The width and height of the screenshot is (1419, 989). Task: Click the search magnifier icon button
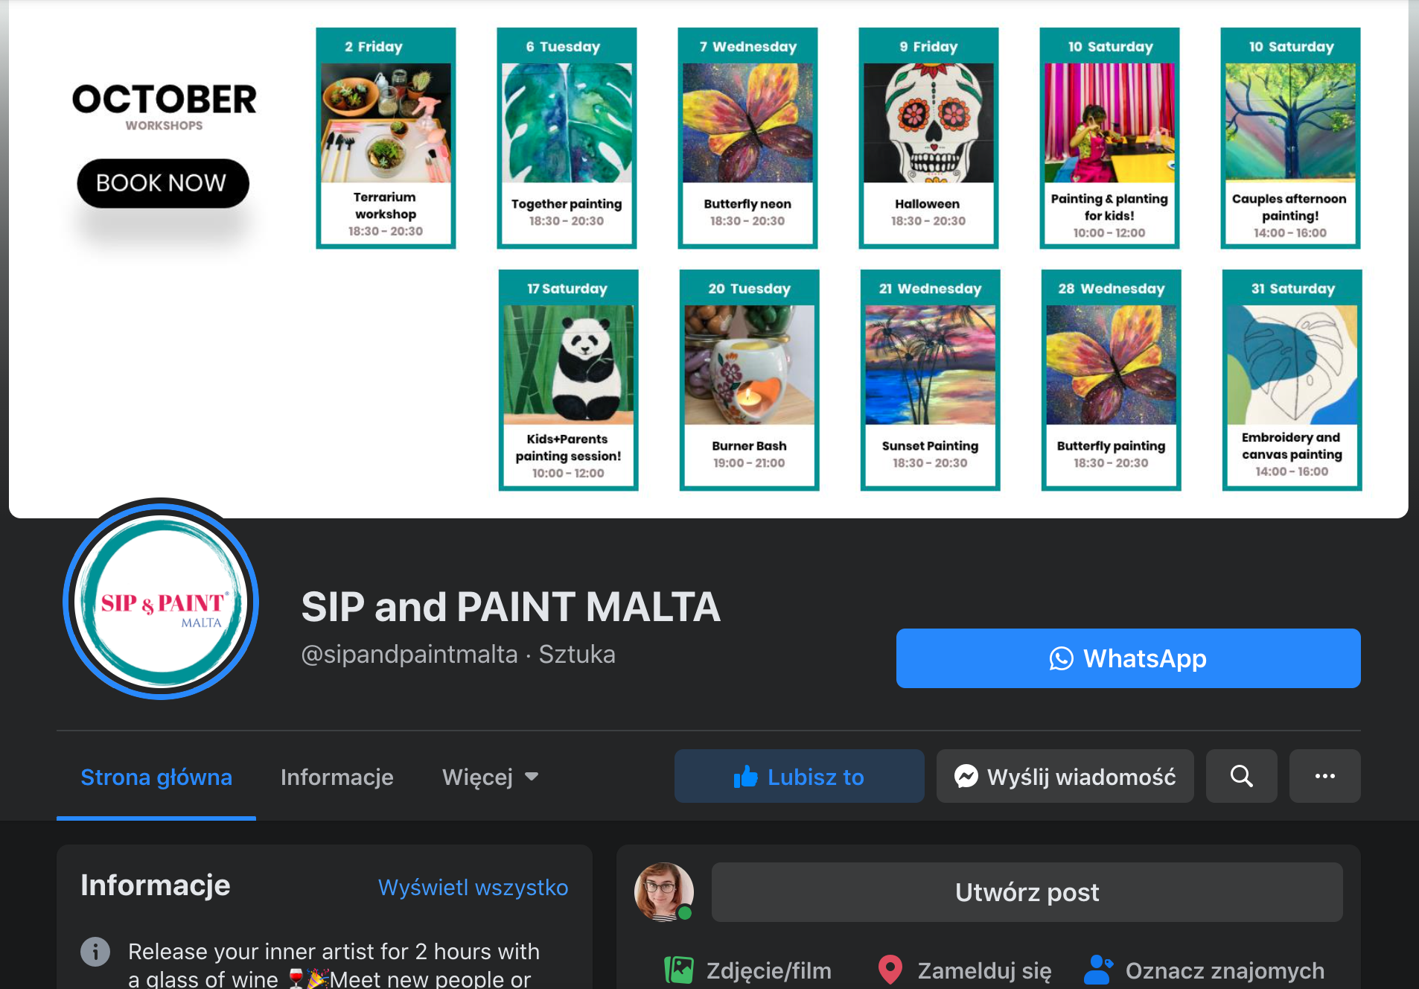1241,776
